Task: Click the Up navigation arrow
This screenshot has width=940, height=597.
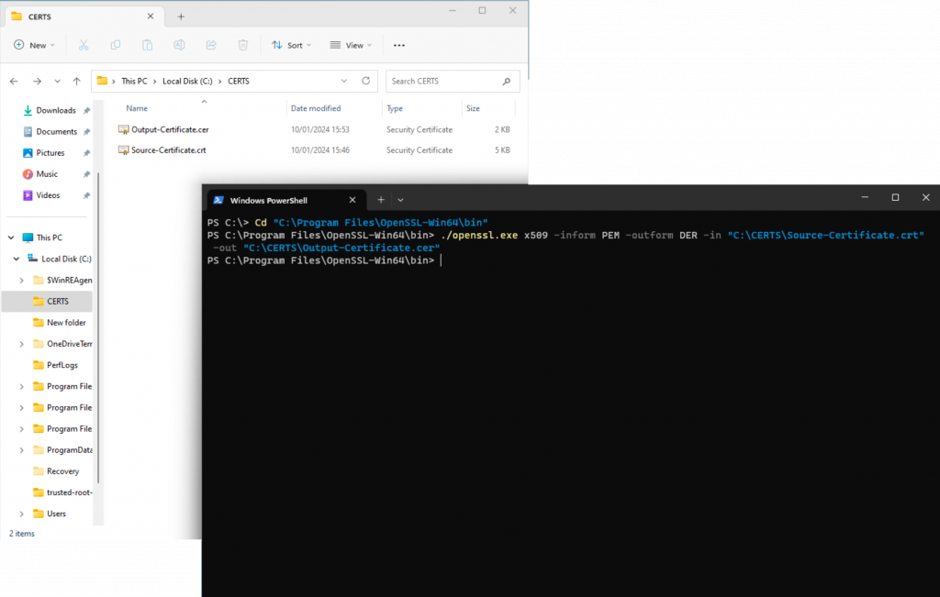Action: (77, 81)
